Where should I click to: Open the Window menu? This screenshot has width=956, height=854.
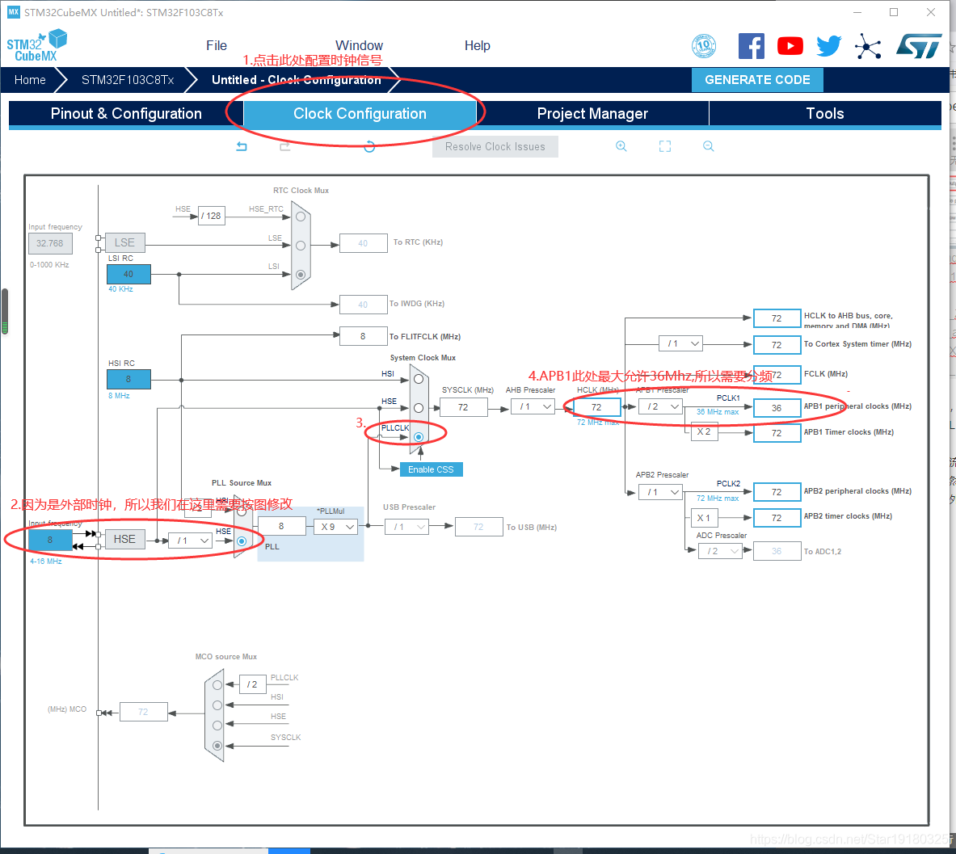[x=359, y=46]
